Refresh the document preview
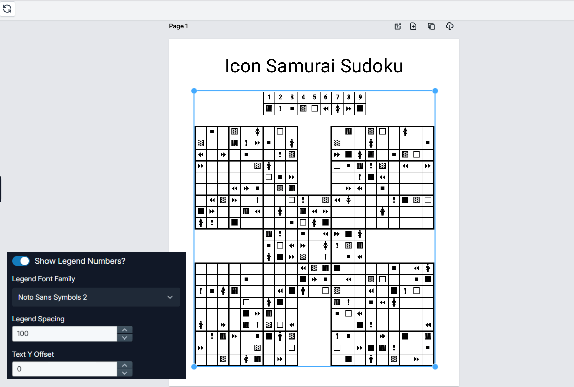Screen dimensions: 574x387 [8, 9]
